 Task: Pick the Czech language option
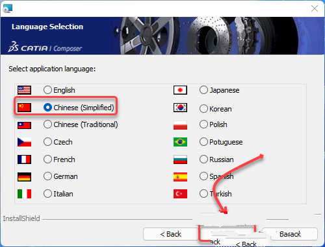pos(47,142)
